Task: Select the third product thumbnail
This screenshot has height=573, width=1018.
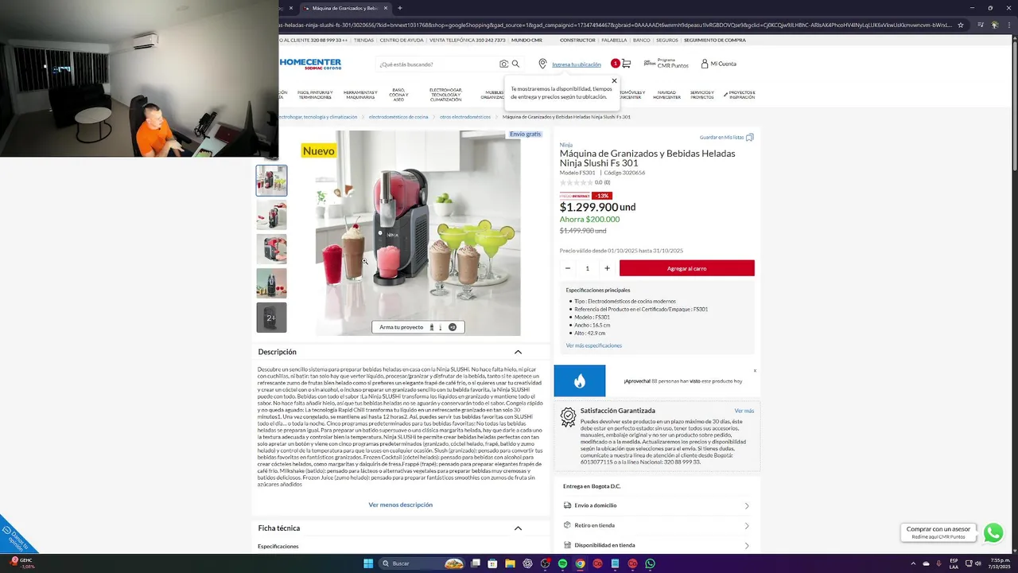Action: (x=271, y=249)
